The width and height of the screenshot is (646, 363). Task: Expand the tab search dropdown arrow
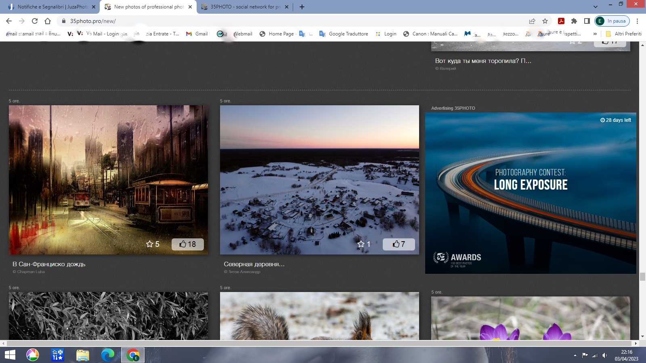pos(595,6)
